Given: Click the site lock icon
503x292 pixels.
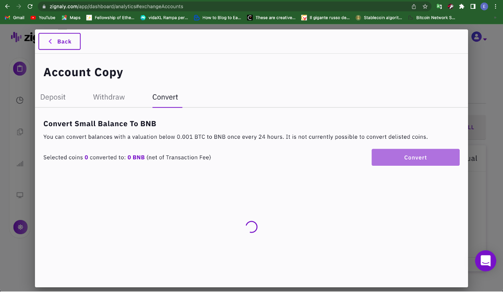Looking at the screenshot, I should [x=44, y=6].
